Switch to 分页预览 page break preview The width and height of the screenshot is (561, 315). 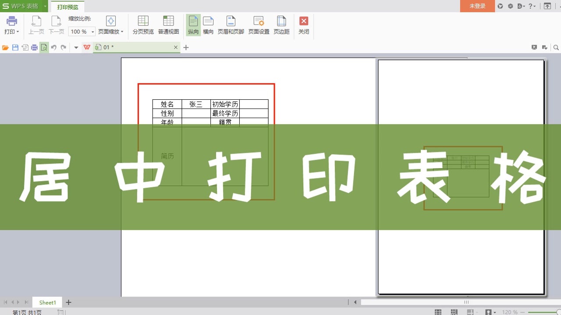point(143,25)
